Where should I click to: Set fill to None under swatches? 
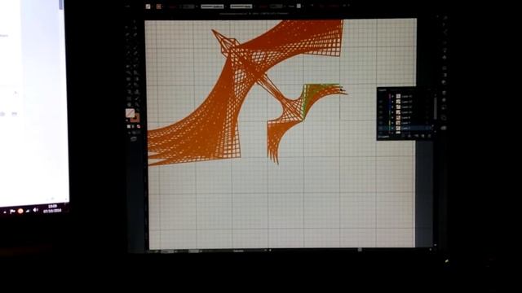[138, 126]
